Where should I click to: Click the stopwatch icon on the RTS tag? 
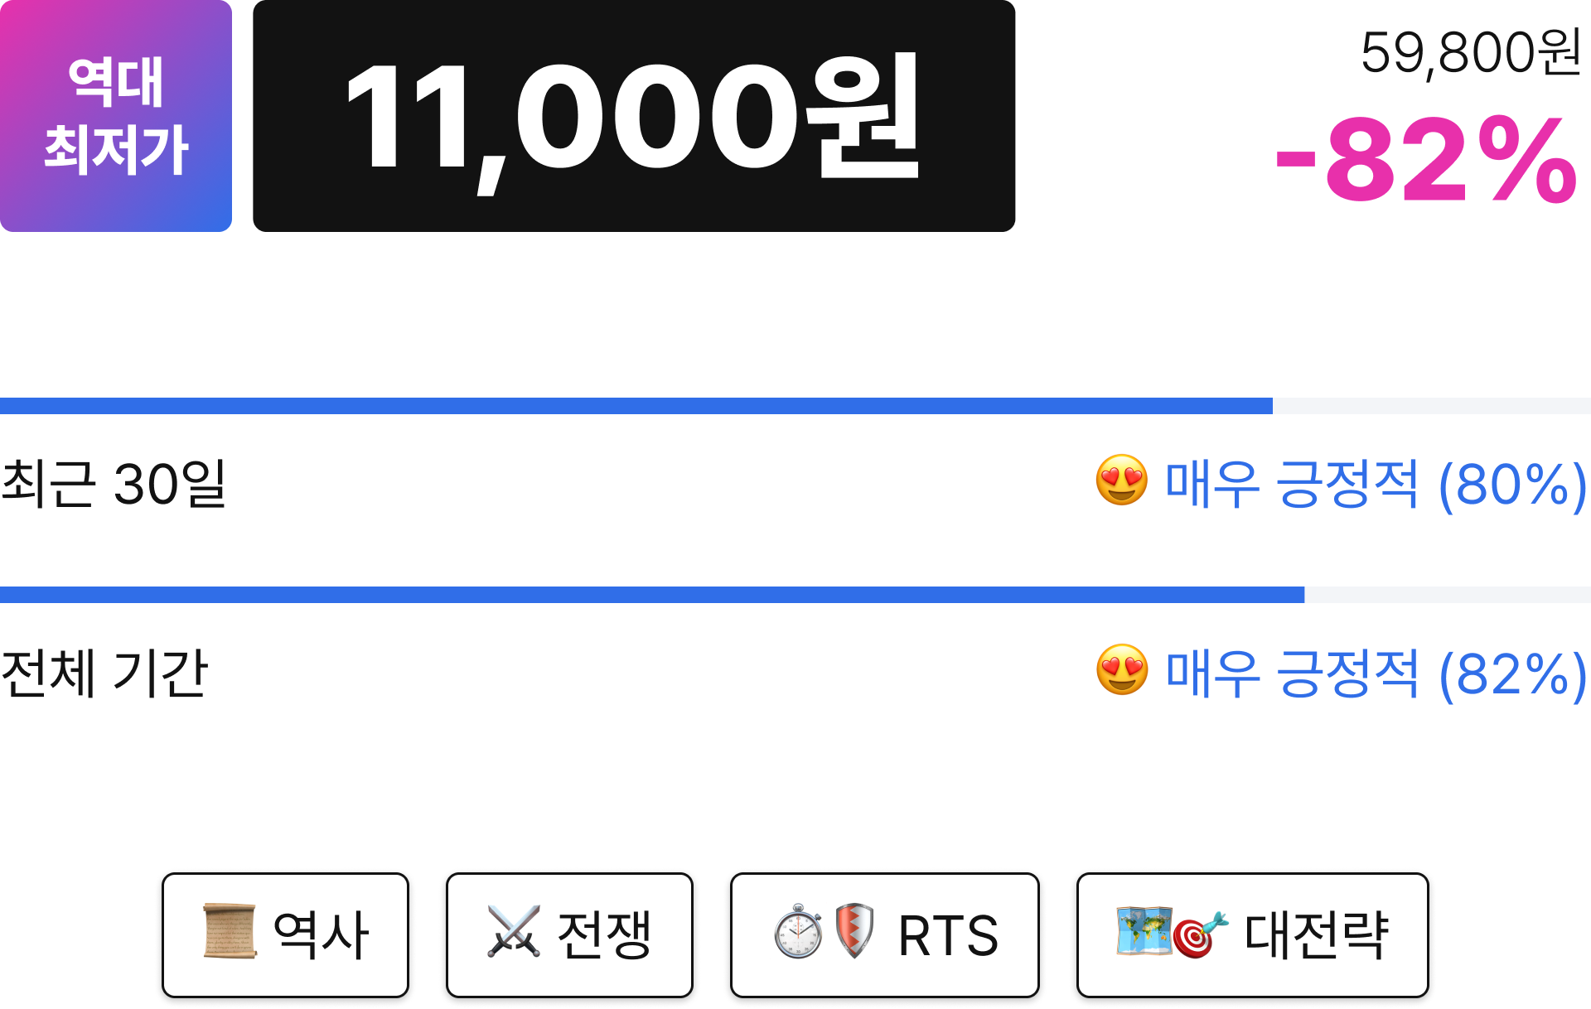tap(798, 932)
